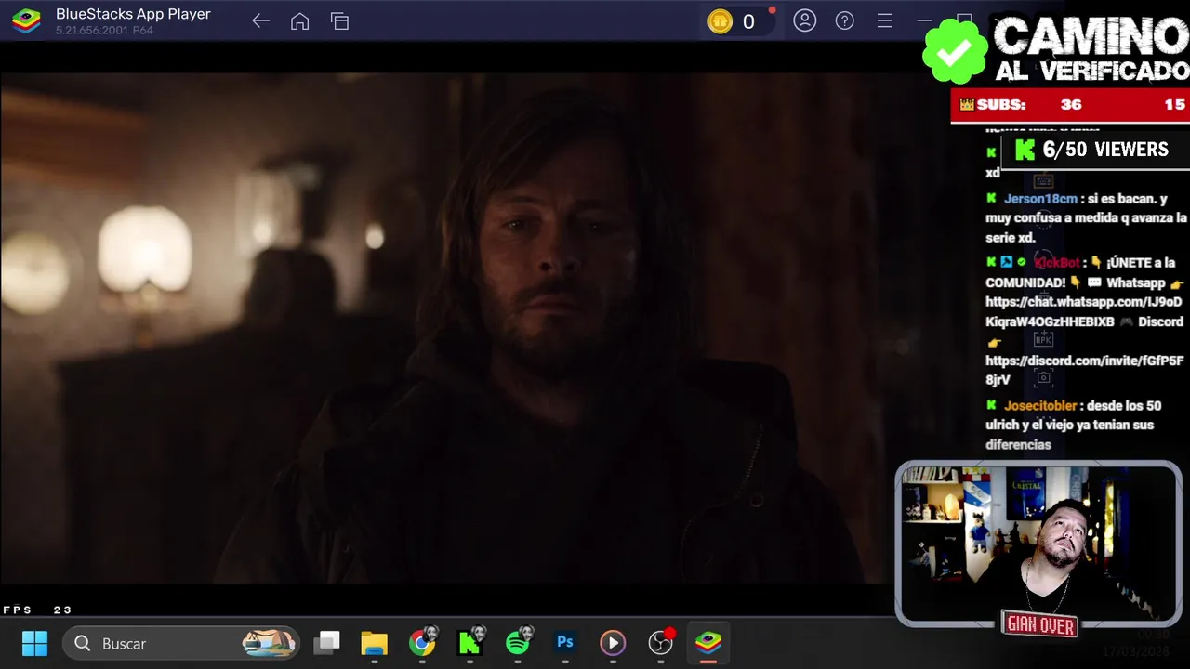Open the media player taskbar icon
Viewport: 1190px width, 669px height.
612,643
